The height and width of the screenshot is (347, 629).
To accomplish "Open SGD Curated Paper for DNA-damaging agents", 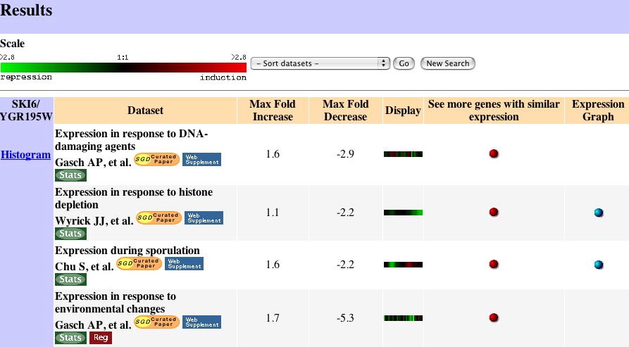I will 156,160.
